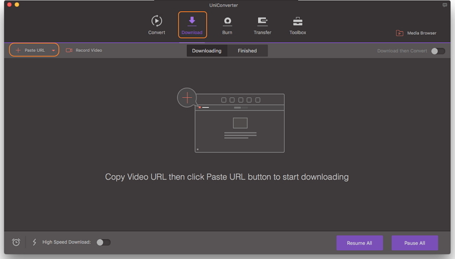Click Pause All button
The width and height of the screenshot is (455, 259).
coord(415,243)
